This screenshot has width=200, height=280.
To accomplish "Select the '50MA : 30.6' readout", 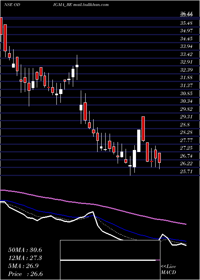I will 25,250.
